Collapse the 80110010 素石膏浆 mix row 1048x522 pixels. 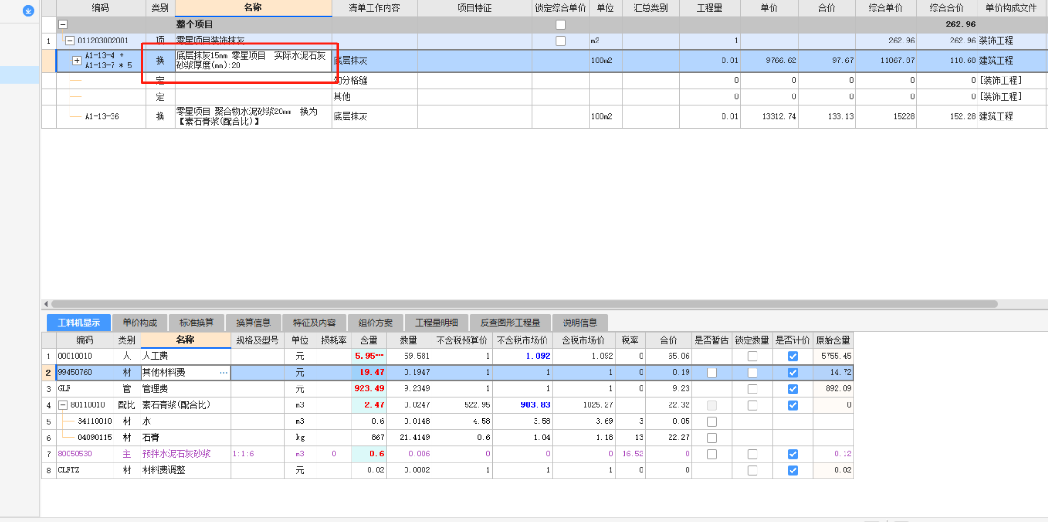pos(63,405)
